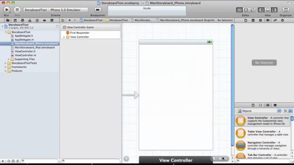This screenshot has width=294, height=165.
Task: Run the StoryboardTest project
Action: (6, 10)
